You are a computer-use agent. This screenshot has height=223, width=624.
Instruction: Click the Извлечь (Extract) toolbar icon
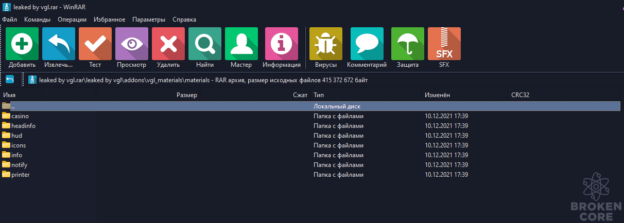tap(59, 44)
